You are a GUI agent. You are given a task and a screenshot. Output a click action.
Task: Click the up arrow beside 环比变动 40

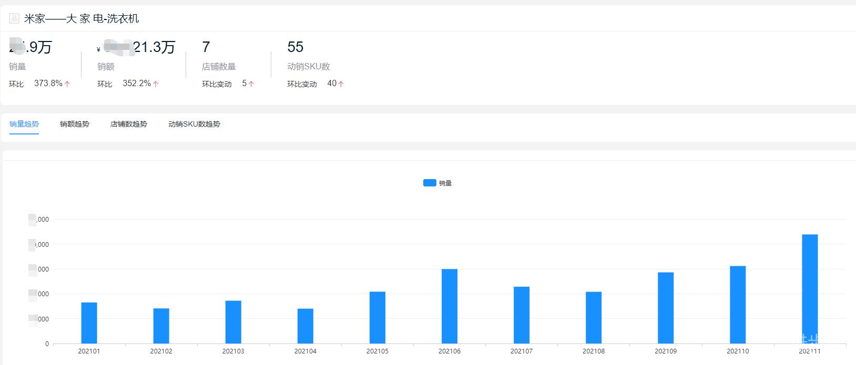[341, 84]
